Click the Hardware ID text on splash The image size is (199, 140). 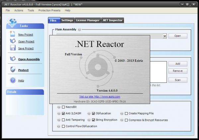(x=100, y=102)
